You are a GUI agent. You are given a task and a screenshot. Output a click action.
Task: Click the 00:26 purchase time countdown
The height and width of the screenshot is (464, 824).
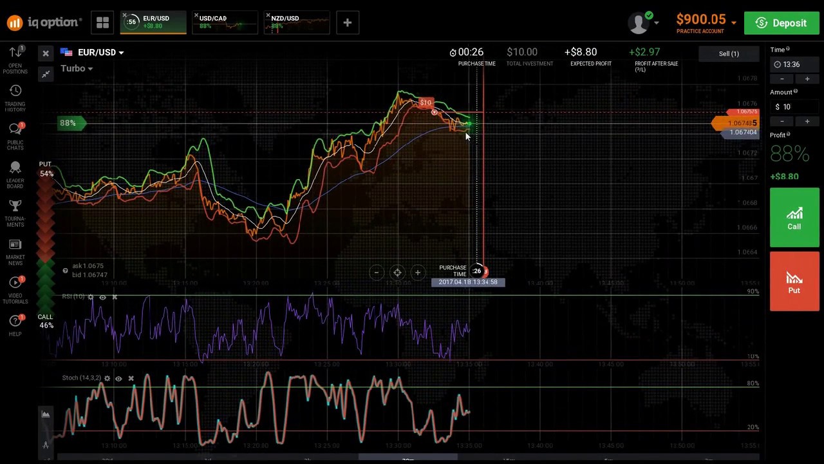pos(467,52)
